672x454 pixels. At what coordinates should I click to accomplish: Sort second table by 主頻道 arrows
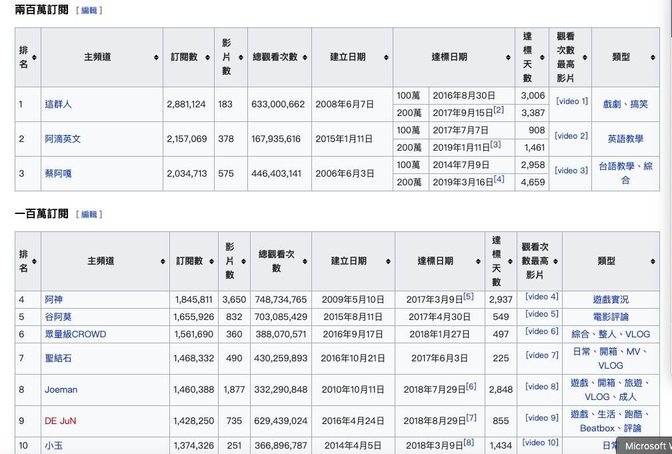click(x=163, y=261)
